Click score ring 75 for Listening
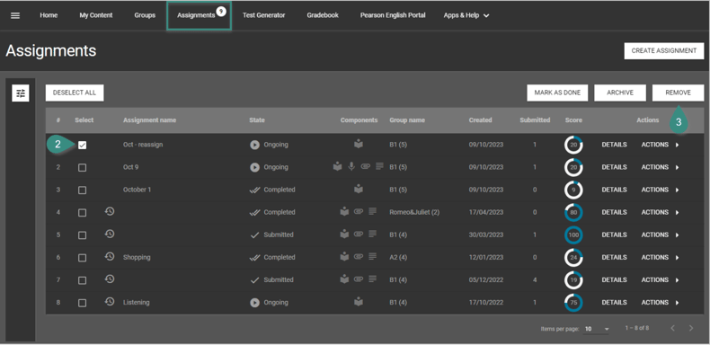This screenshot has height=345, width=710. point(573,303)
